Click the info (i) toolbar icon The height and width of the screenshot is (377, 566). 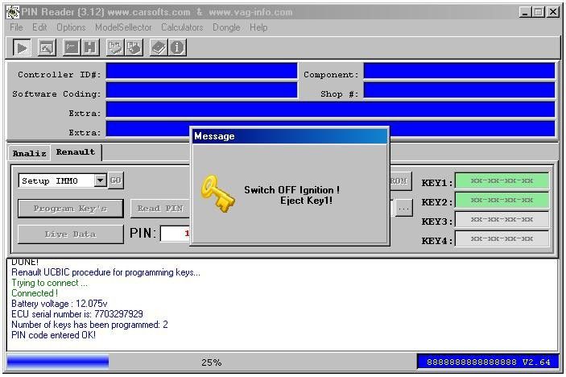point(177,48)
